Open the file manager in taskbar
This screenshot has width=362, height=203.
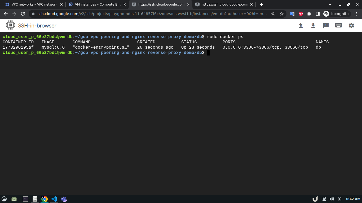coord(14,199)
